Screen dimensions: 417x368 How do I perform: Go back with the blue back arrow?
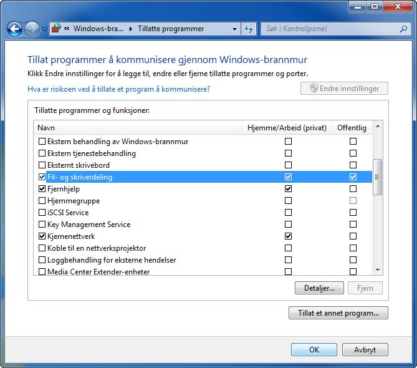[x=14, y=29]
